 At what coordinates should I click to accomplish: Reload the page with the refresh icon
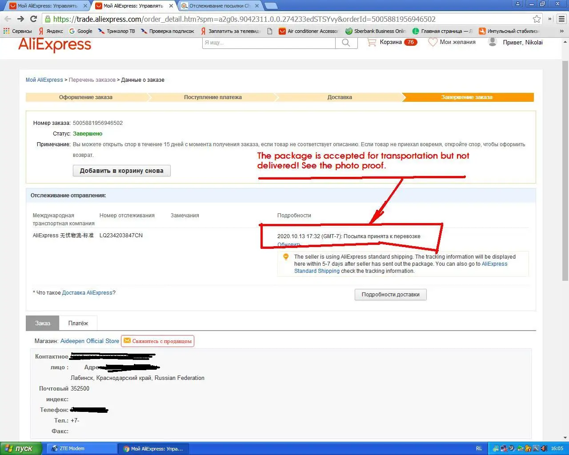click(x=33, y=19)
